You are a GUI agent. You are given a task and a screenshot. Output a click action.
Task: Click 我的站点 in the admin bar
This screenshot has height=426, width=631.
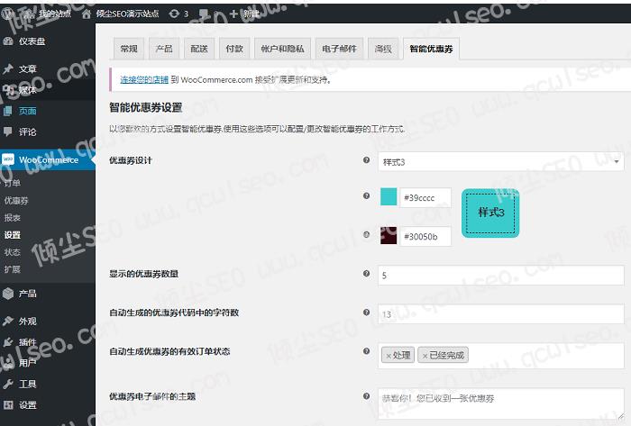pyautogui.click(x=55, y=14)
